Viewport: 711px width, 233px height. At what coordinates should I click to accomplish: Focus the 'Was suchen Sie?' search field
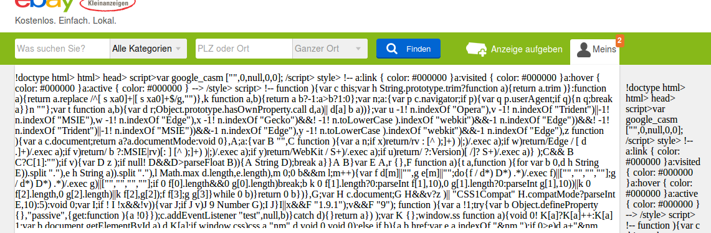[62, 49]
